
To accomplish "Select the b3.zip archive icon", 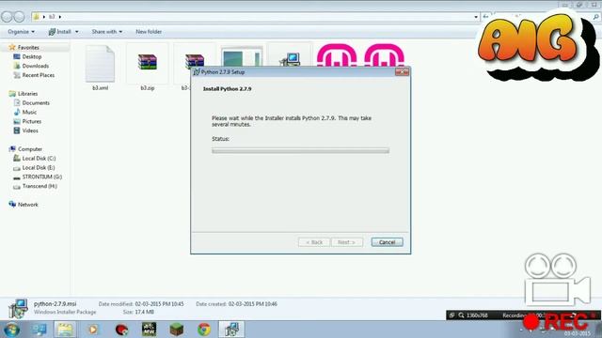I will click(148, 62).
